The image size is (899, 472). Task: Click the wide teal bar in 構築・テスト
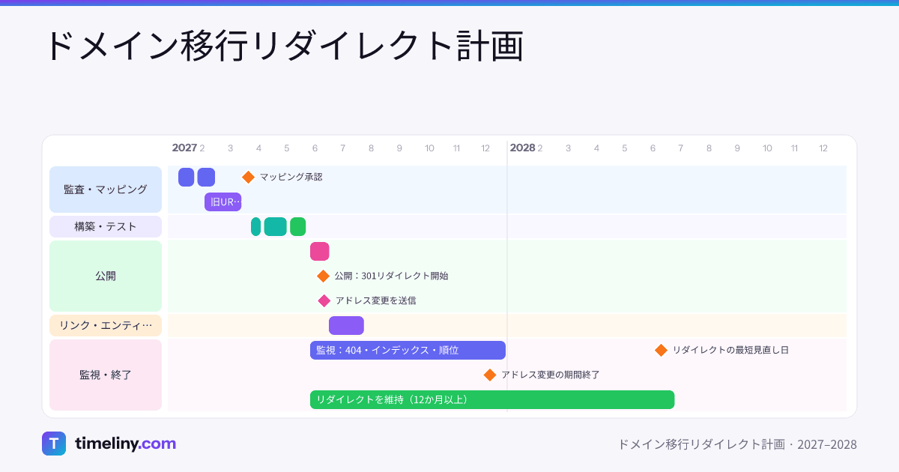point(276,226)
